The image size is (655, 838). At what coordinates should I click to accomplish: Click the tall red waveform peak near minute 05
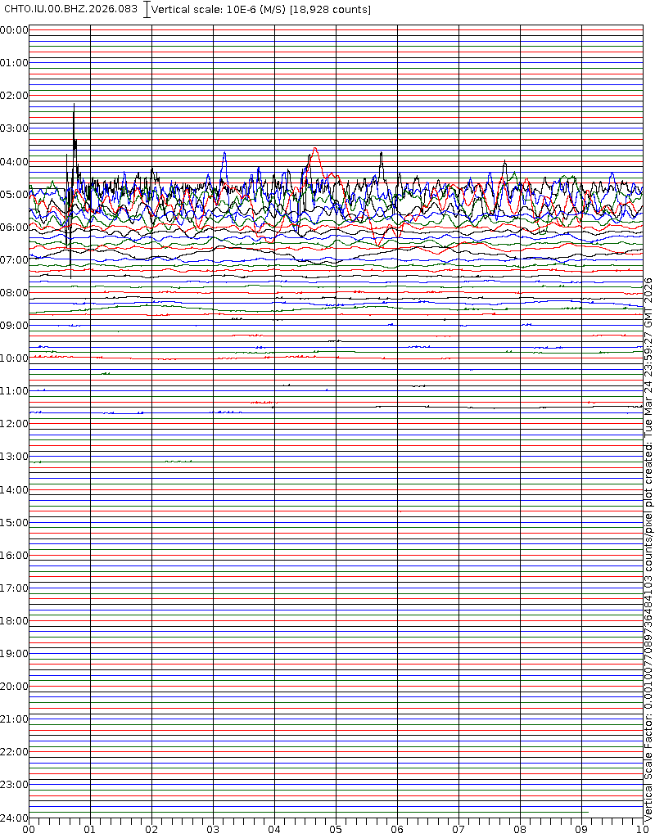[314, 150]
